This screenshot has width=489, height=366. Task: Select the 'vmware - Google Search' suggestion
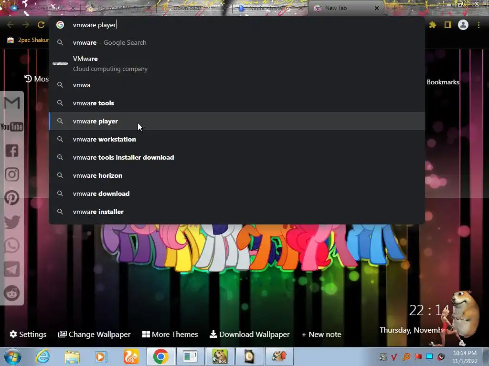click(x=237, y=42)
